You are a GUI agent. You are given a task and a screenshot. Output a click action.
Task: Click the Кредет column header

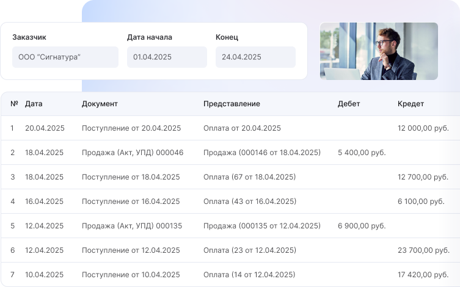coord(411,104)
